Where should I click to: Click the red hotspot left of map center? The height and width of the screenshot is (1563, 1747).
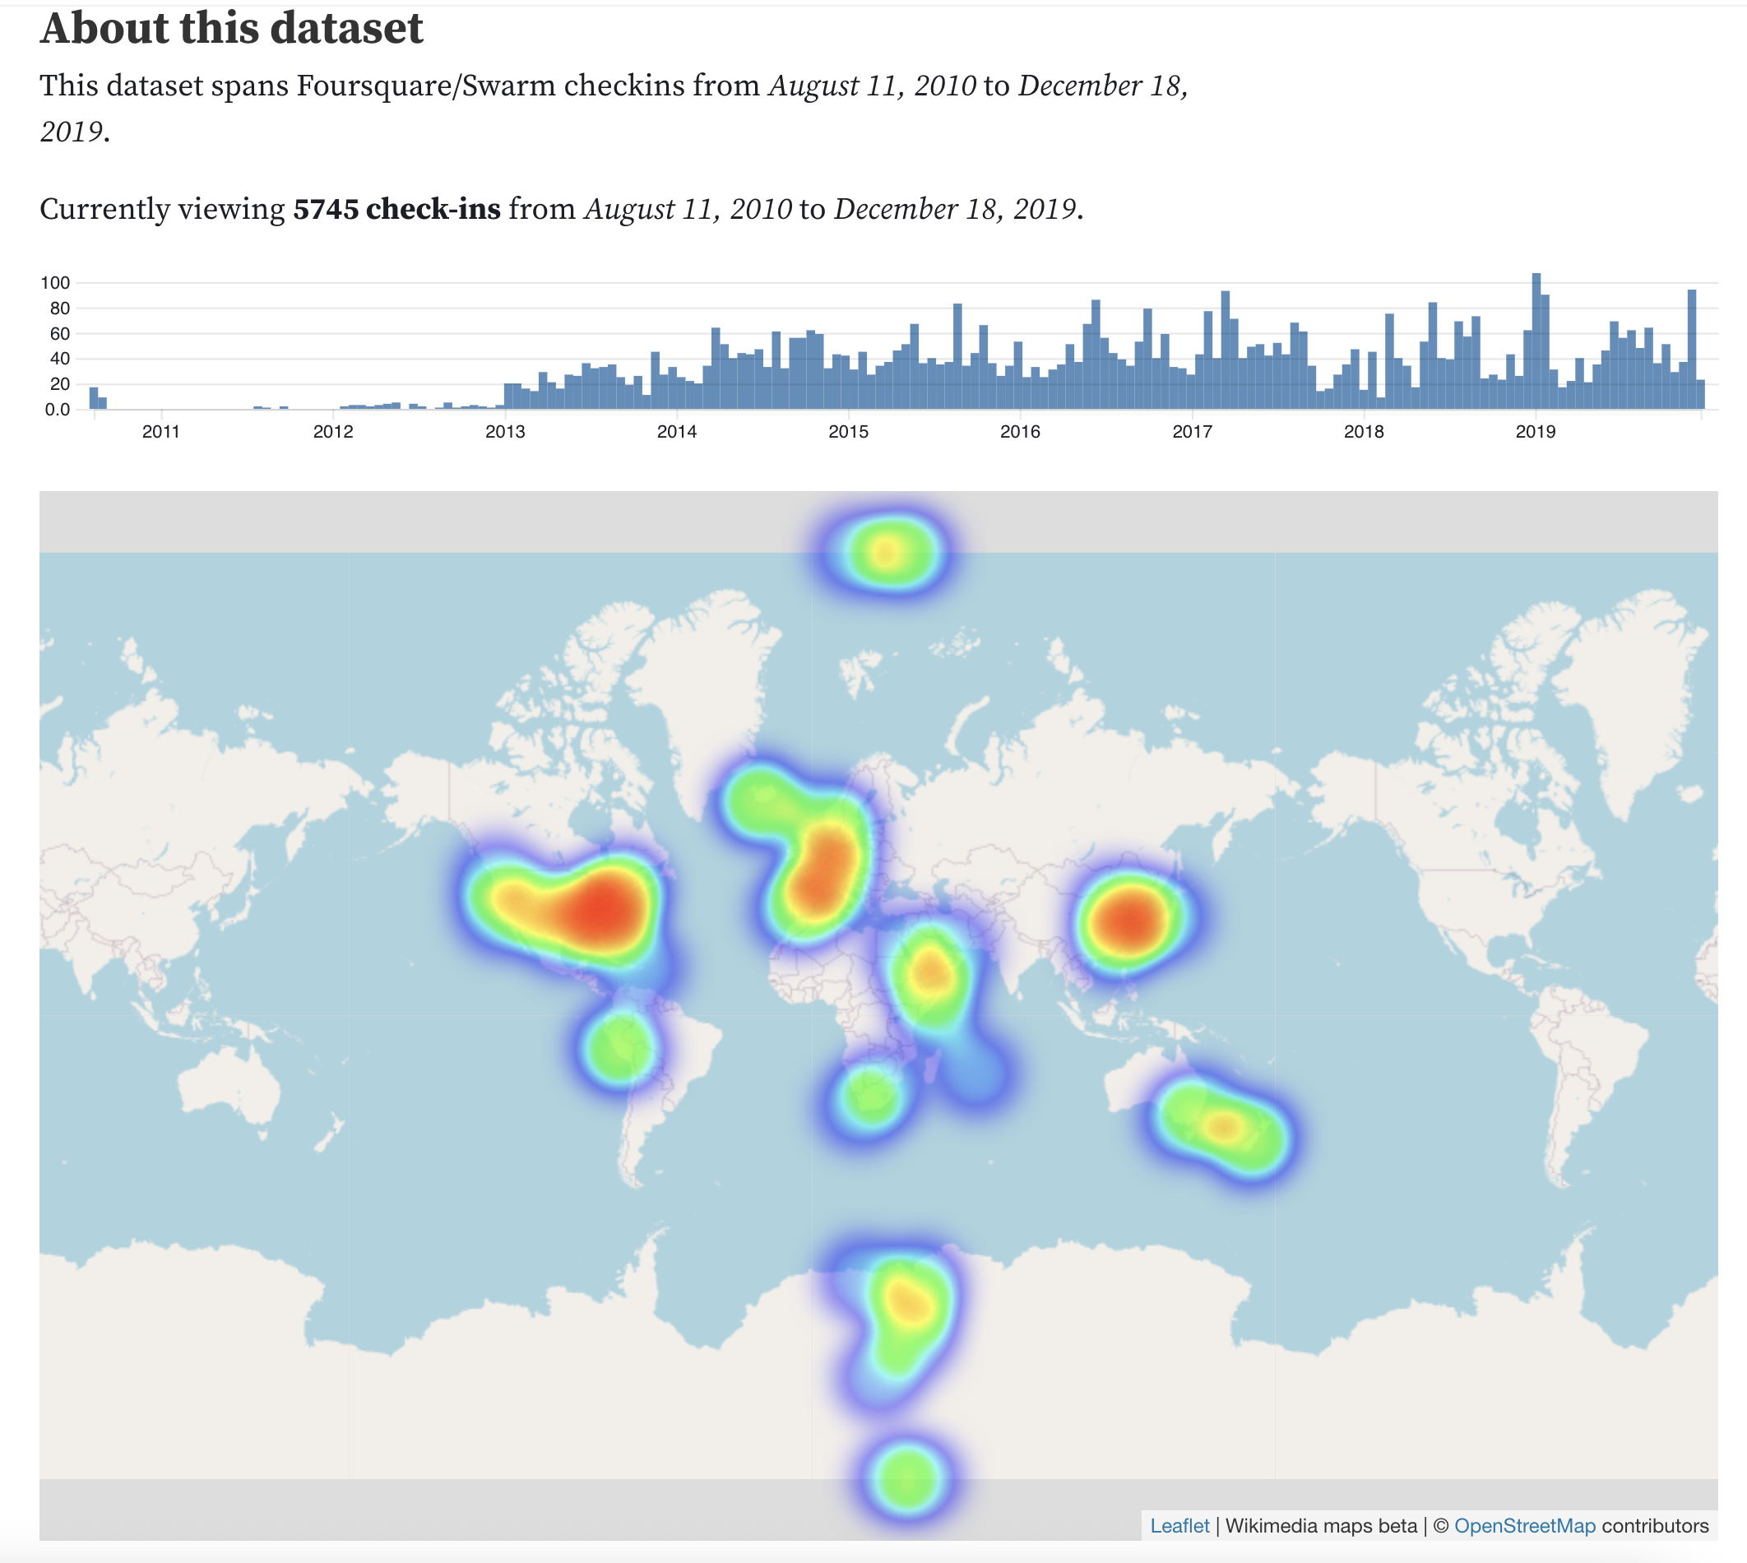[601, 912]
